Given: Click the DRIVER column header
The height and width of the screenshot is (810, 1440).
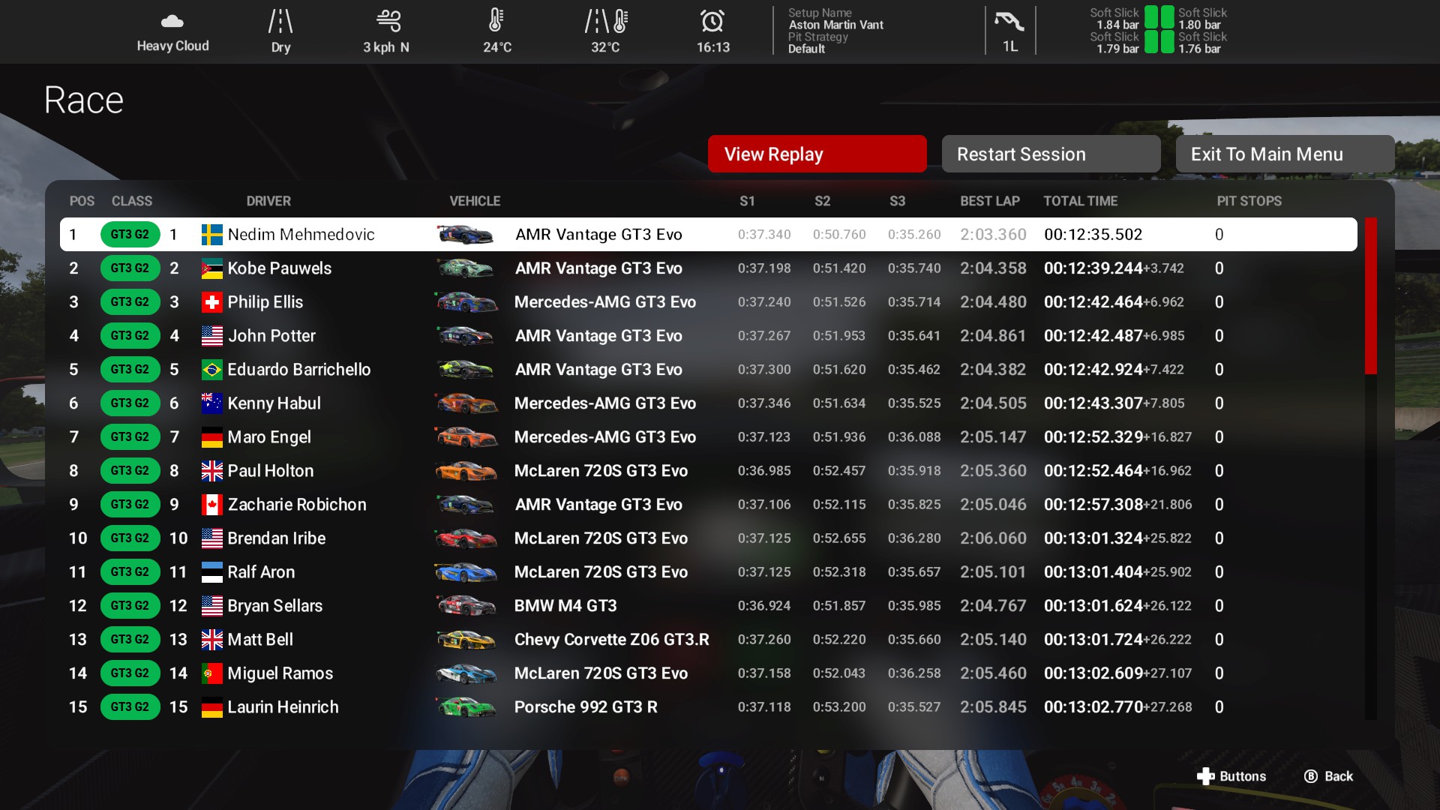Looking at the screenshot, I should (268, 201).
